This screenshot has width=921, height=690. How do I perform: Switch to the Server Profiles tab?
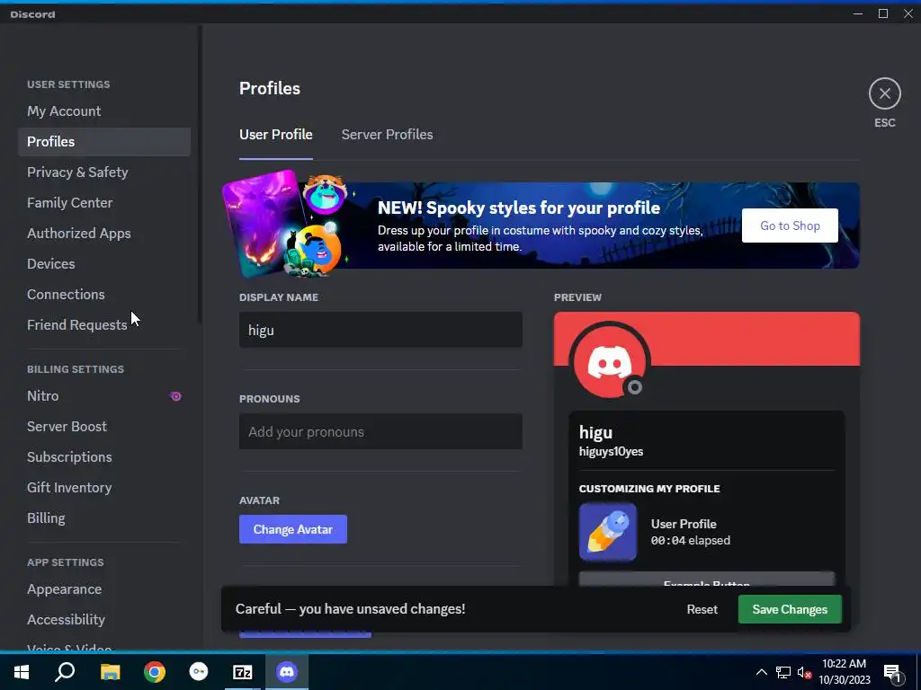click(387, 135)
